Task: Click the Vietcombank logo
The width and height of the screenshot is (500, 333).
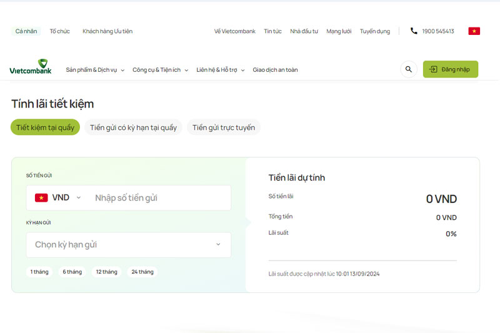Action: 30,67
